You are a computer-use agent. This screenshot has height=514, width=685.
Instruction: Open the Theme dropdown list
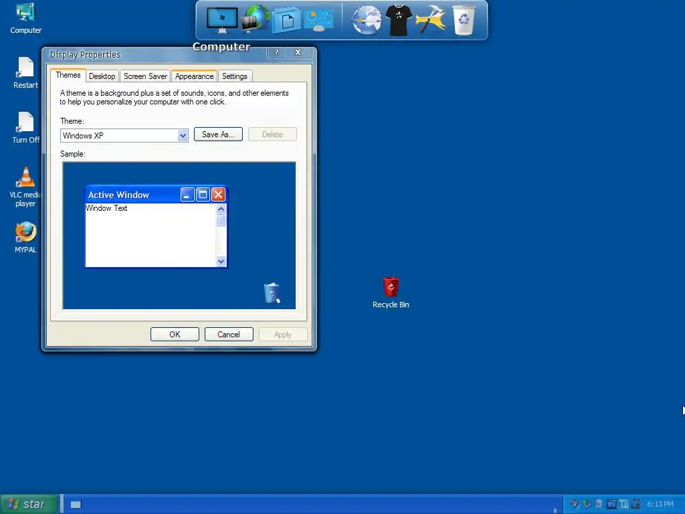(x=183, y=135)
